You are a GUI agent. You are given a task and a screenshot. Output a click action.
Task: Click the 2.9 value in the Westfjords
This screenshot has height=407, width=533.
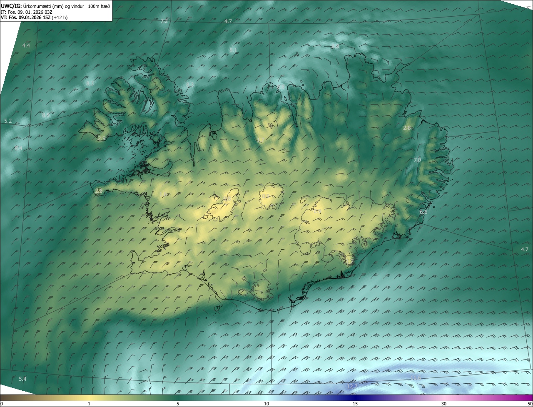(102, 138)
